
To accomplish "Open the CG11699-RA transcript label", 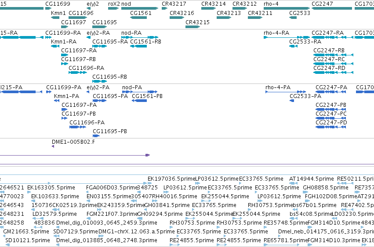I will (x=63, y=33).
